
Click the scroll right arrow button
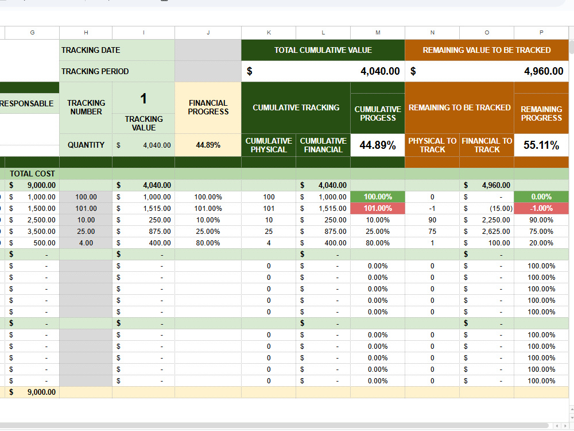[x=564, y=426]
